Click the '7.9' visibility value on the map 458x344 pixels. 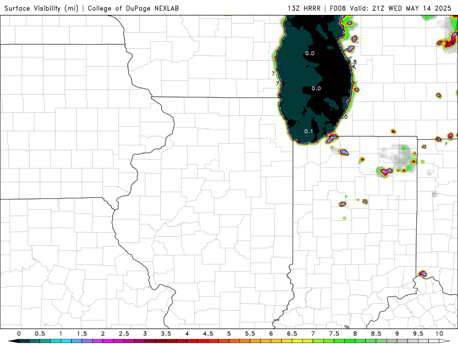(x=281, y=83)
